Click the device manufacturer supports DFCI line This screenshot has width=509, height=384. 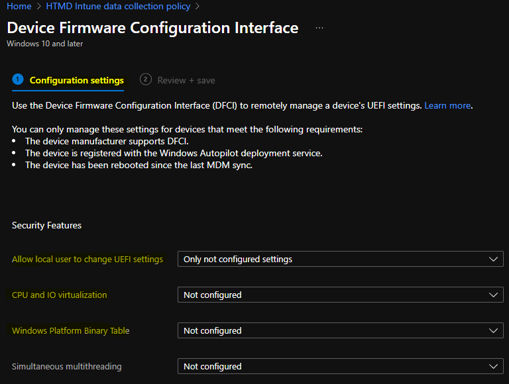point(107,142)
